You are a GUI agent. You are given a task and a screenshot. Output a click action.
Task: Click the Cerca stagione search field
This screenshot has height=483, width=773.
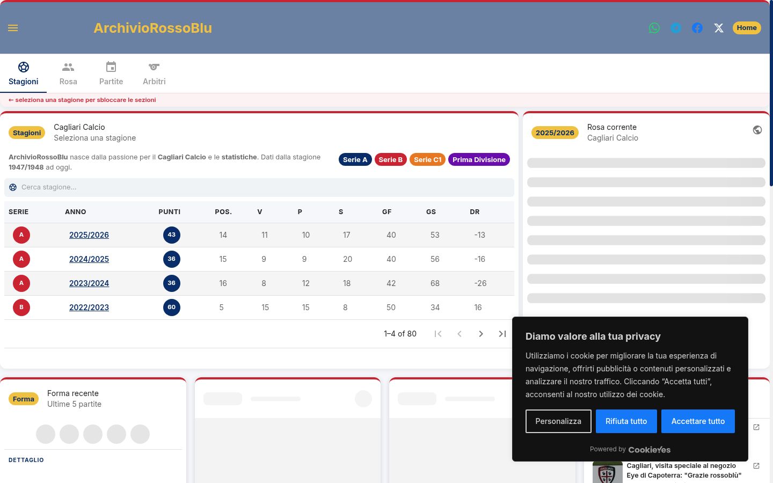259,187
